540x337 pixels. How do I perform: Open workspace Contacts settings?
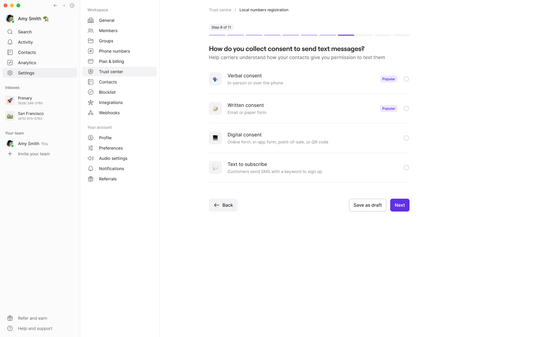pyautogui.click(x=120, y=82)
